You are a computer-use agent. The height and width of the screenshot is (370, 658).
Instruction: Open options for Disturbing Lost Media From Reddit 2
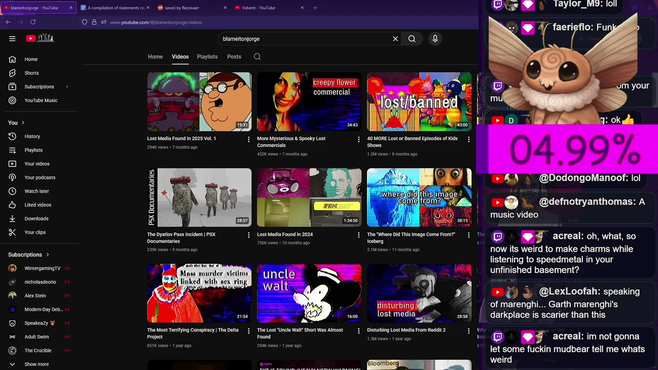click(468, 331)
